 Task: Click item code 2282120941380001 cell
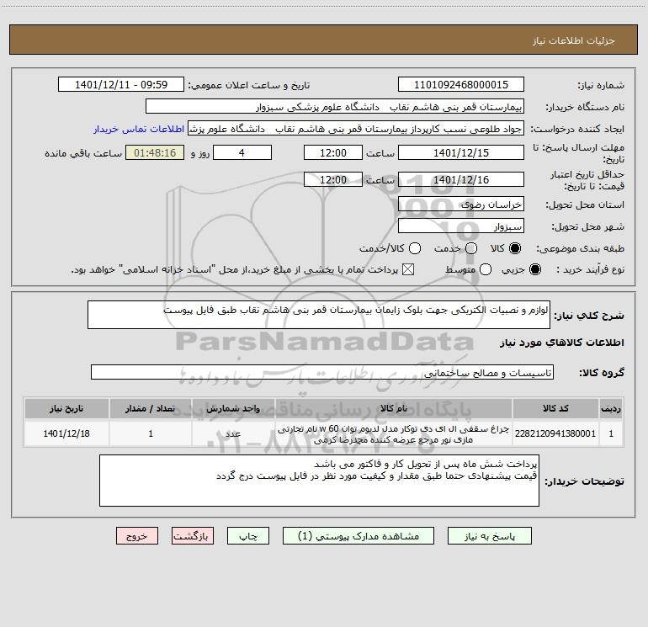tap(555, 433)
